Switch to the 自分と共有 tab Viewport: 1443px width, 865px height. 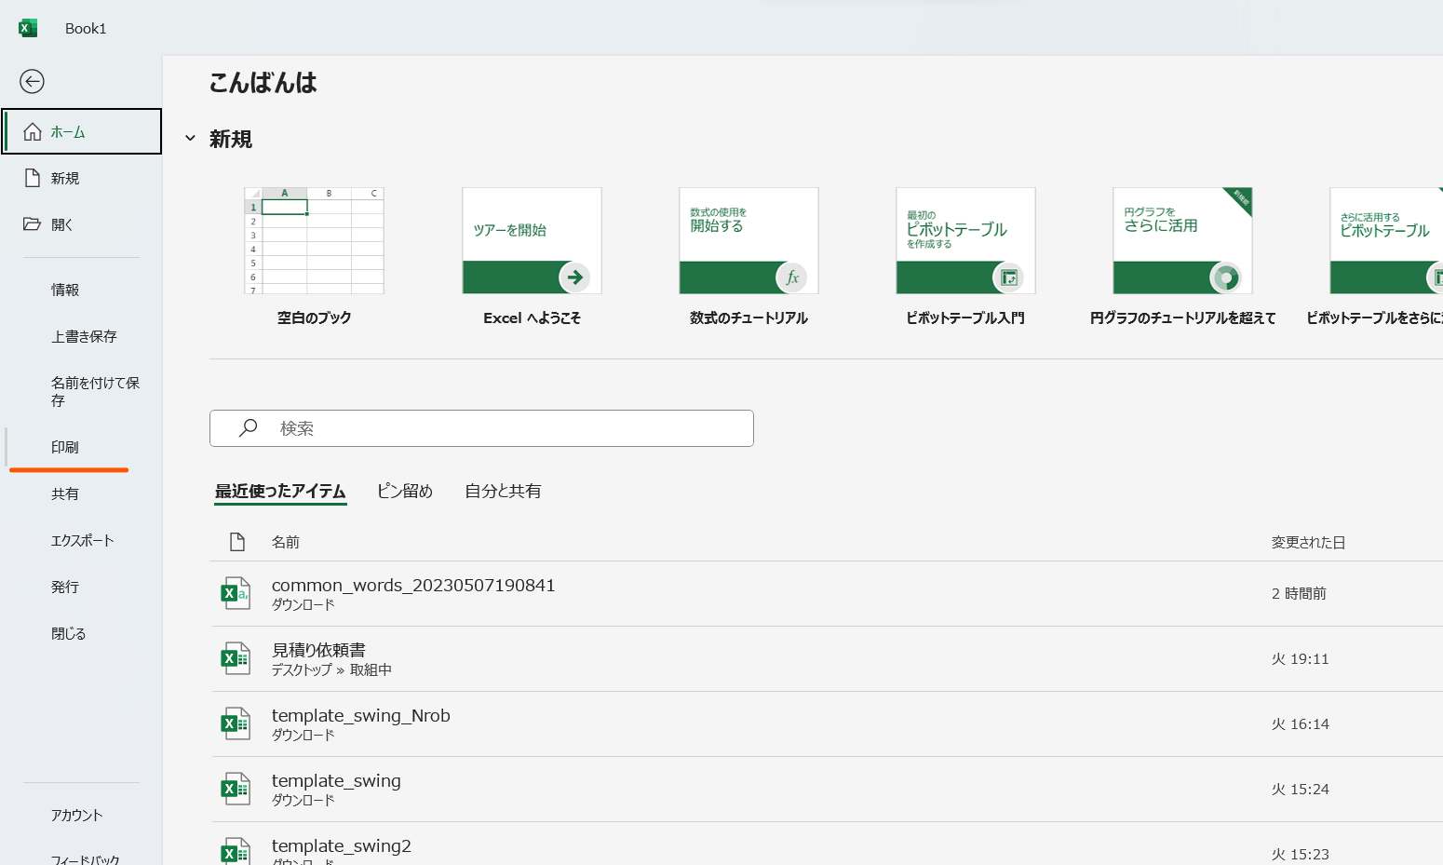point(503,491)
